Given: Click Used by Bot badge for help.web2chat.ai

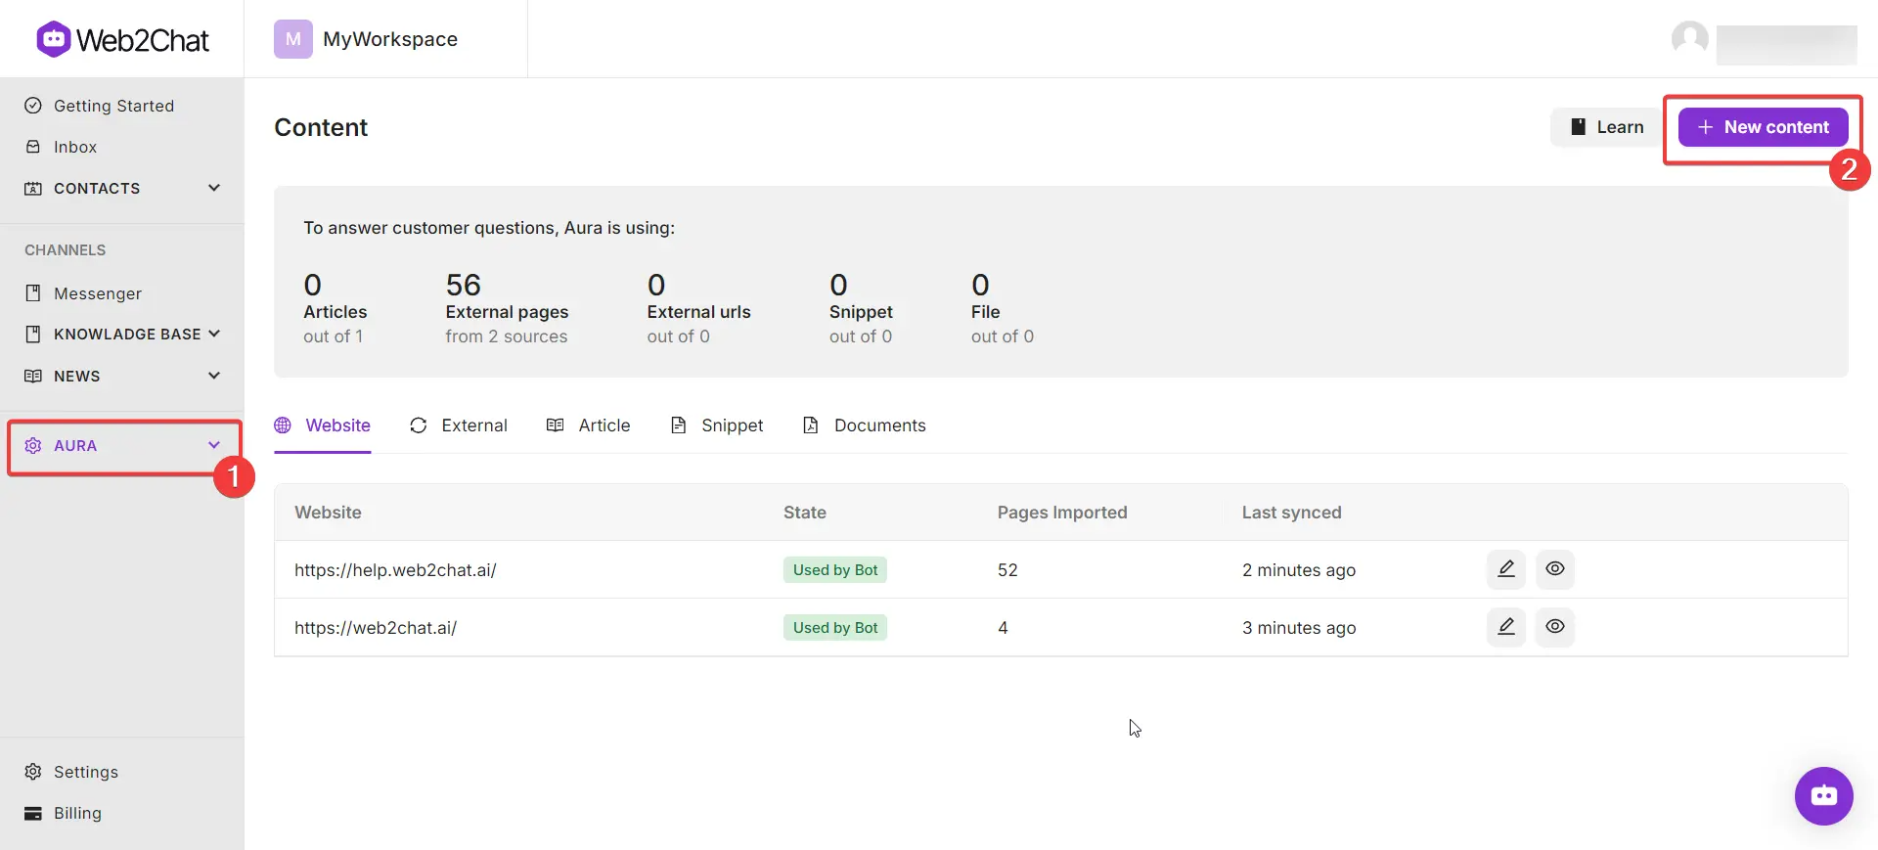Looking at the screenshot, I should point(835,570).
